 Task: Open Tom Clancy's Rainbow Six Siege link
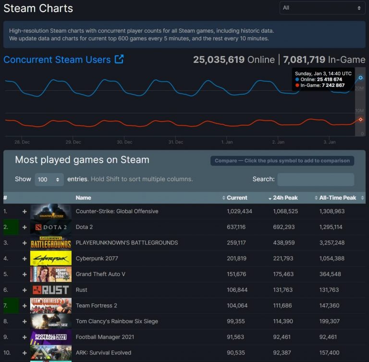pos(117,321)
